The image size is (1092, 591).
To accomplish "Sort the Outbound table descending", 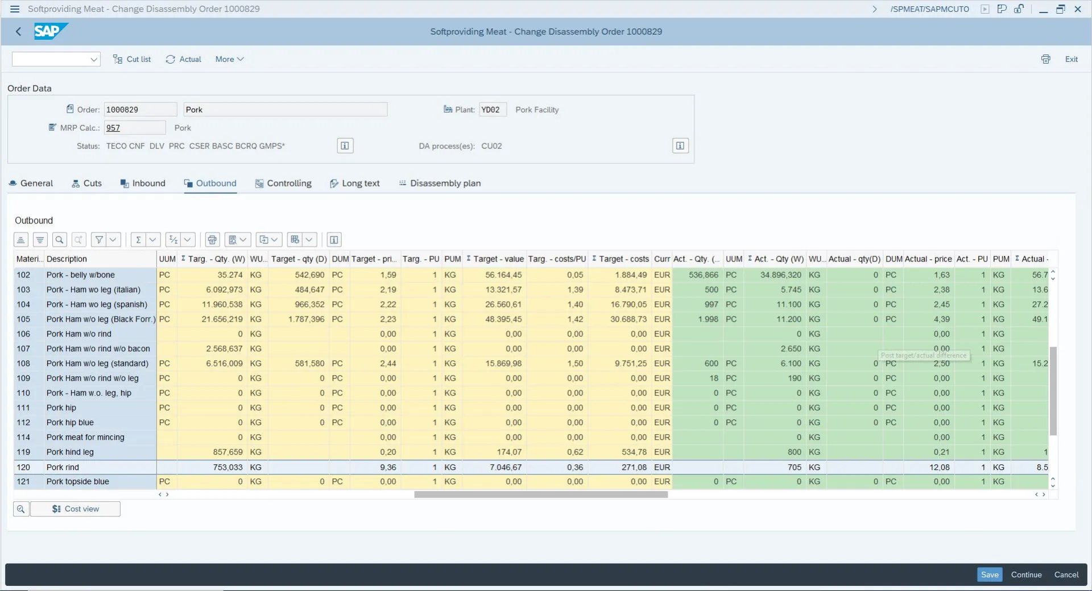I will click(x=40, y=240).
